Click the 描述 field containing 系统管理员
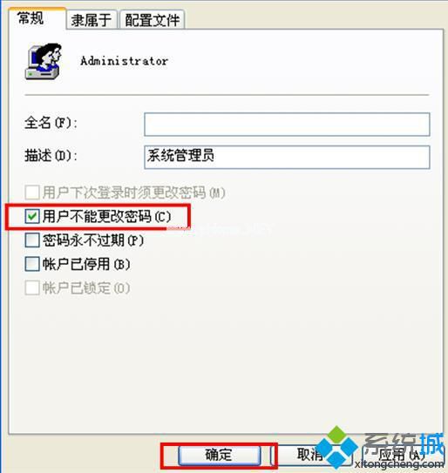The width and height of the screenshot is (448, 473). 287,157
